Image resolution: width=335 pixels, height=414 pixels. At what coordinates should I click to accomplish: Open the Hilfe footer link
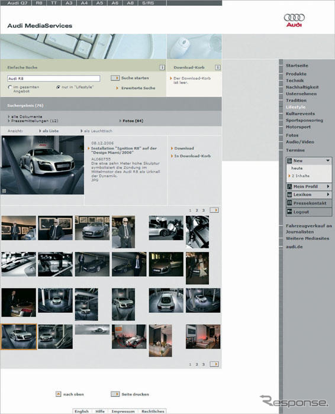100,411
